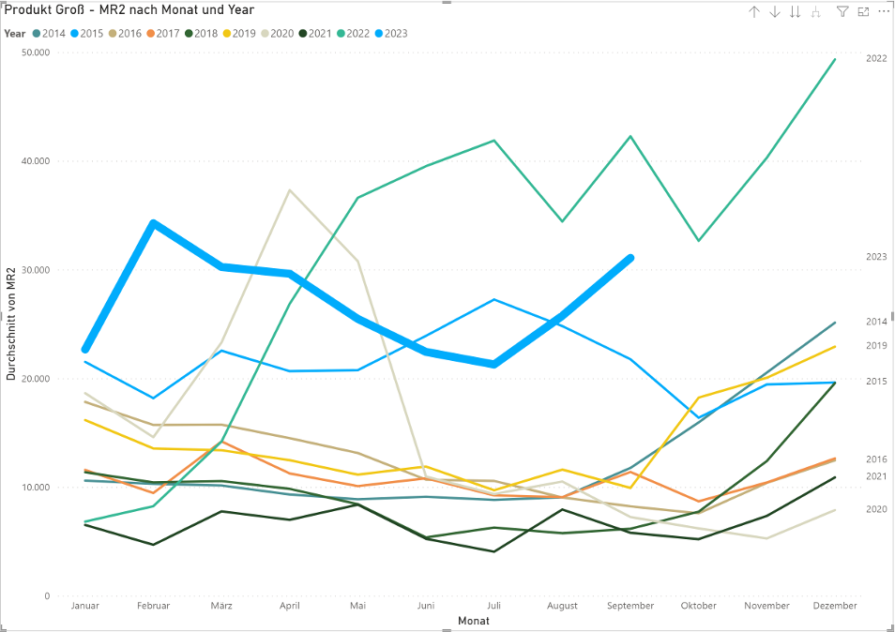
Task: Select 2023 legend entry
Action: [x=395, y=34]
